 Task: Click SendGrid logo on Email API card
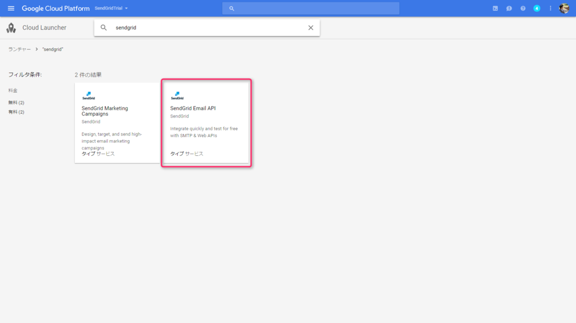pyautogui.click(x=177, y=96)
